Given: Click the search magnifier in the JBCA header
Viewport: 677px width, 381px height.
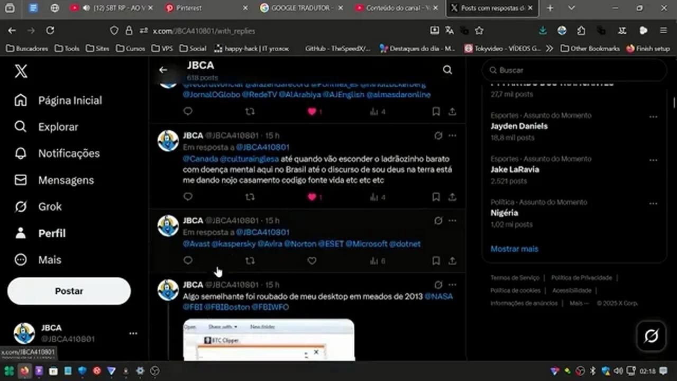Looking at the screenshot, I should [447, 70].
